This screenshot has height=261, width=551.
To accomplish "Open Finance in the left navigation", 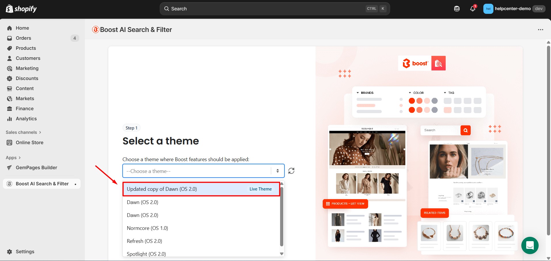I will click(x=24, y=108).
